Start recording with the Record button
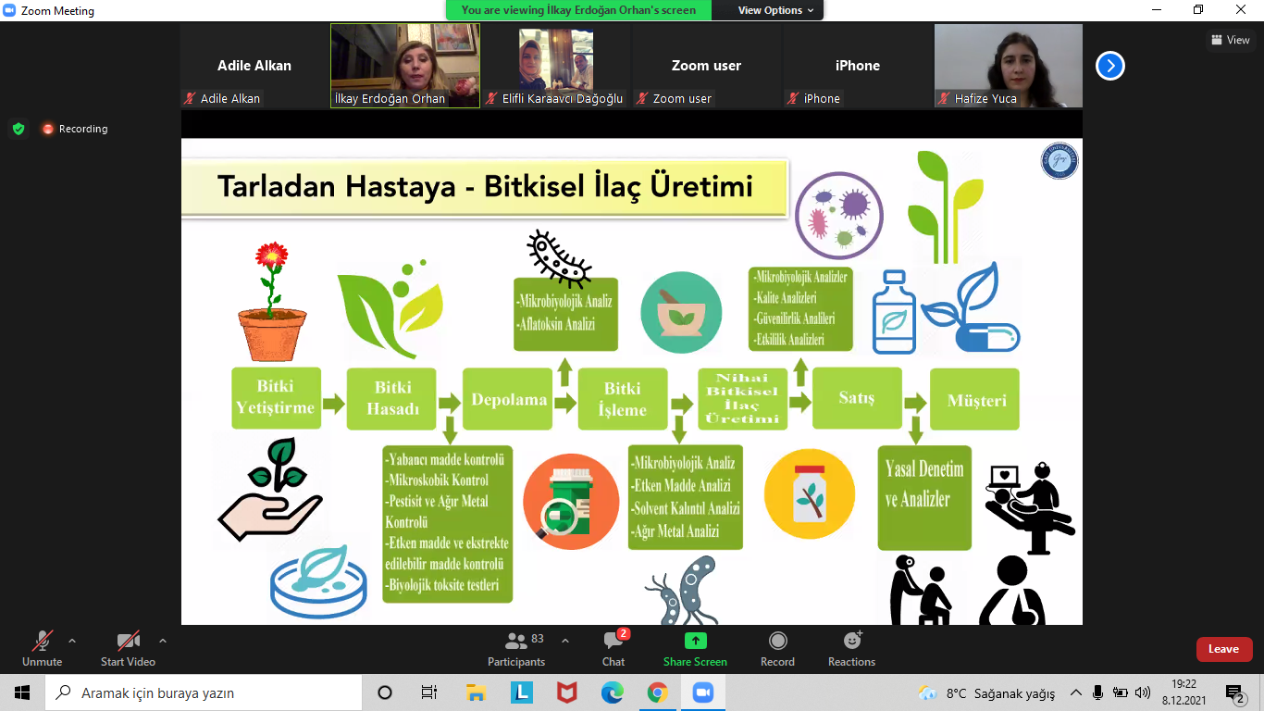This screenshot has width=1264, height=711. point(777,648)
